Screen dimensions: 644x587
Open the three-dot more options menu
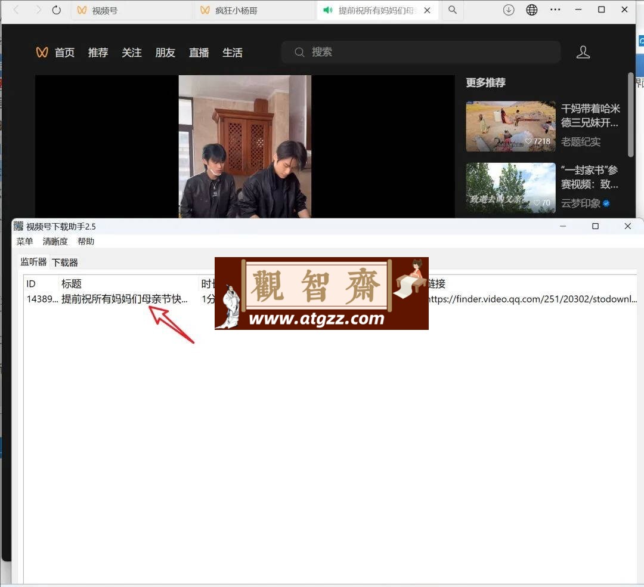555,10
